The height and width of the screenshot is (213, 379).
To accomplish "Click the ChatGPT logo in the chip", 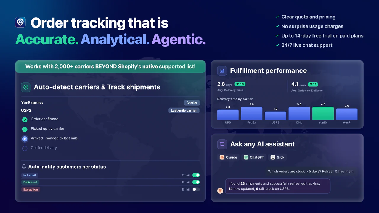I will [246, 157].
